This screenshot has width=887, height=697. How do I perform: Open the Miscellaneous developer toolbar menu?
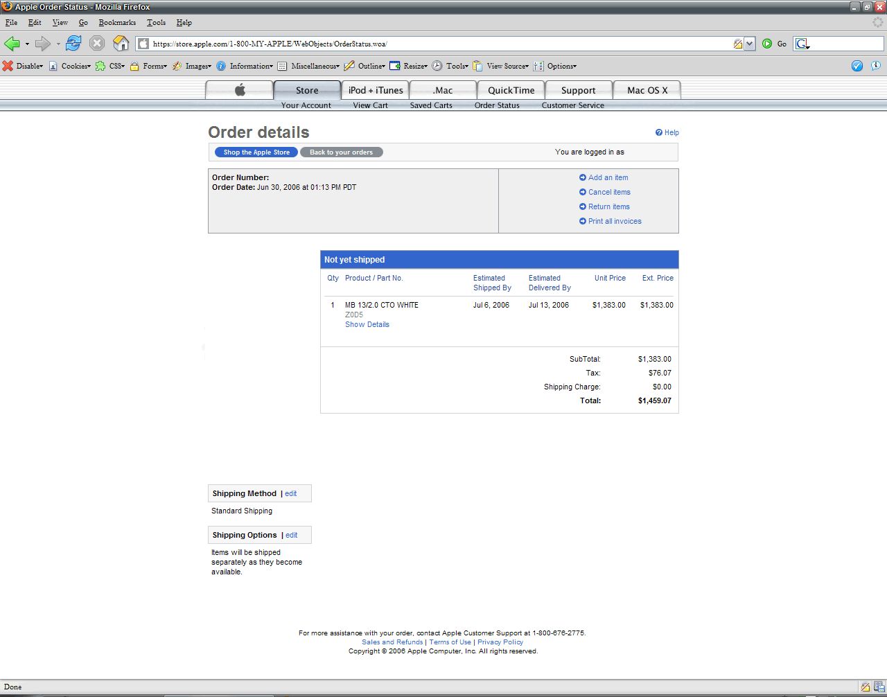(x=308, y=66)
